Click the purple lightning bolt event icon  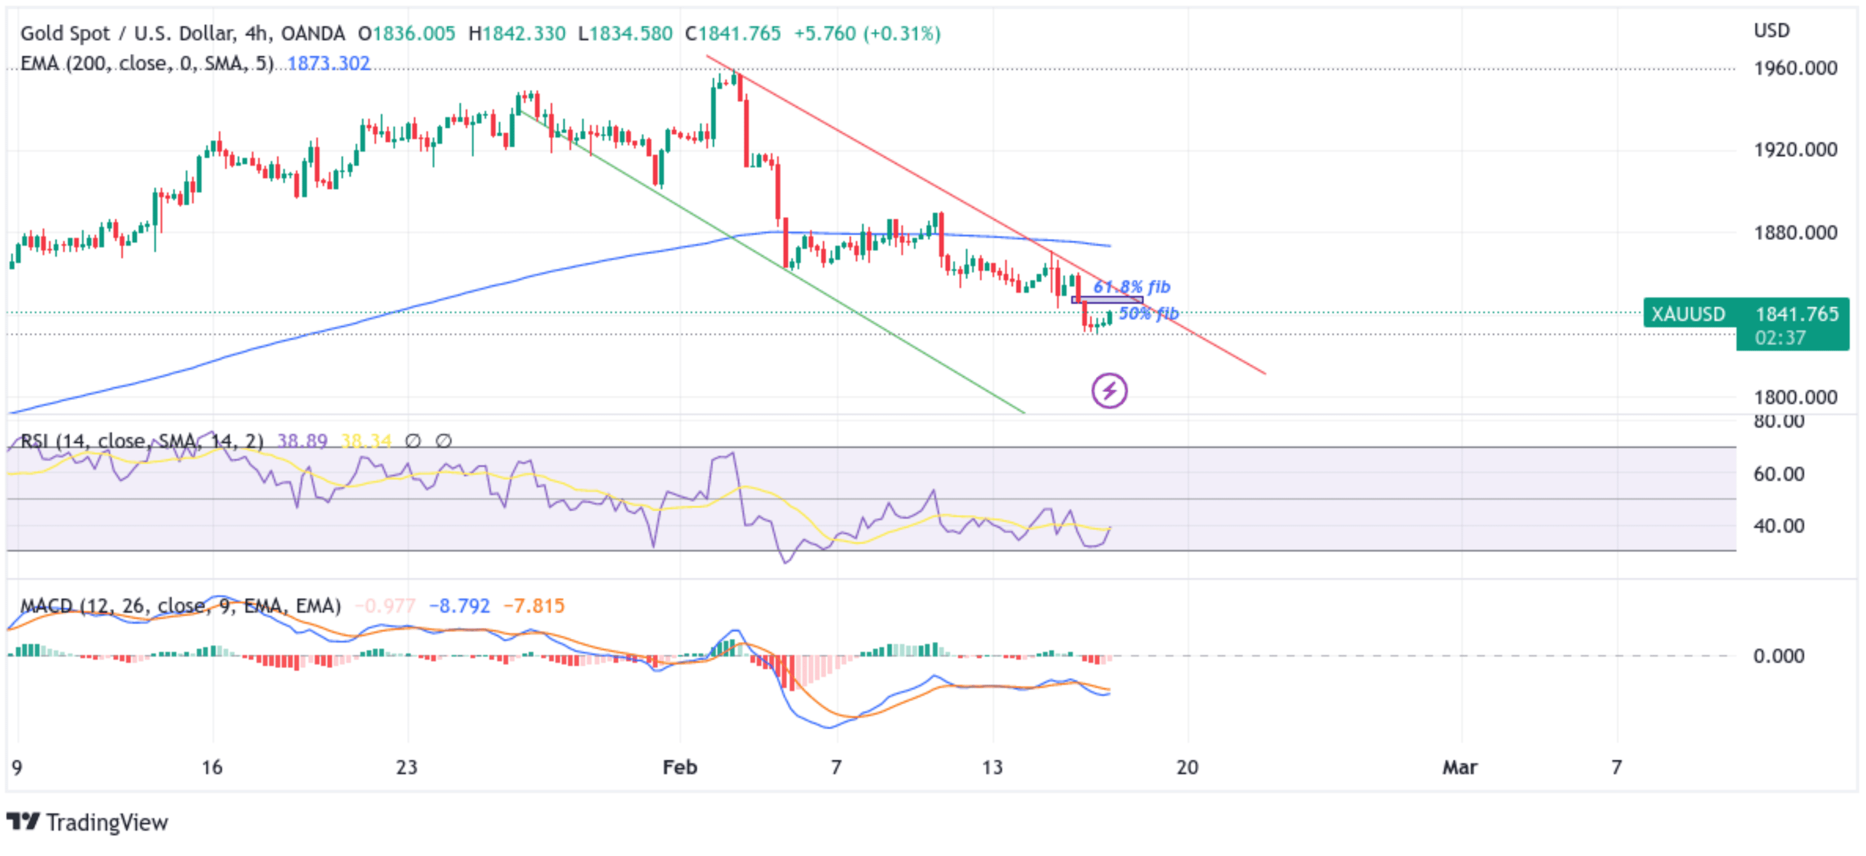coord(1109,391)
